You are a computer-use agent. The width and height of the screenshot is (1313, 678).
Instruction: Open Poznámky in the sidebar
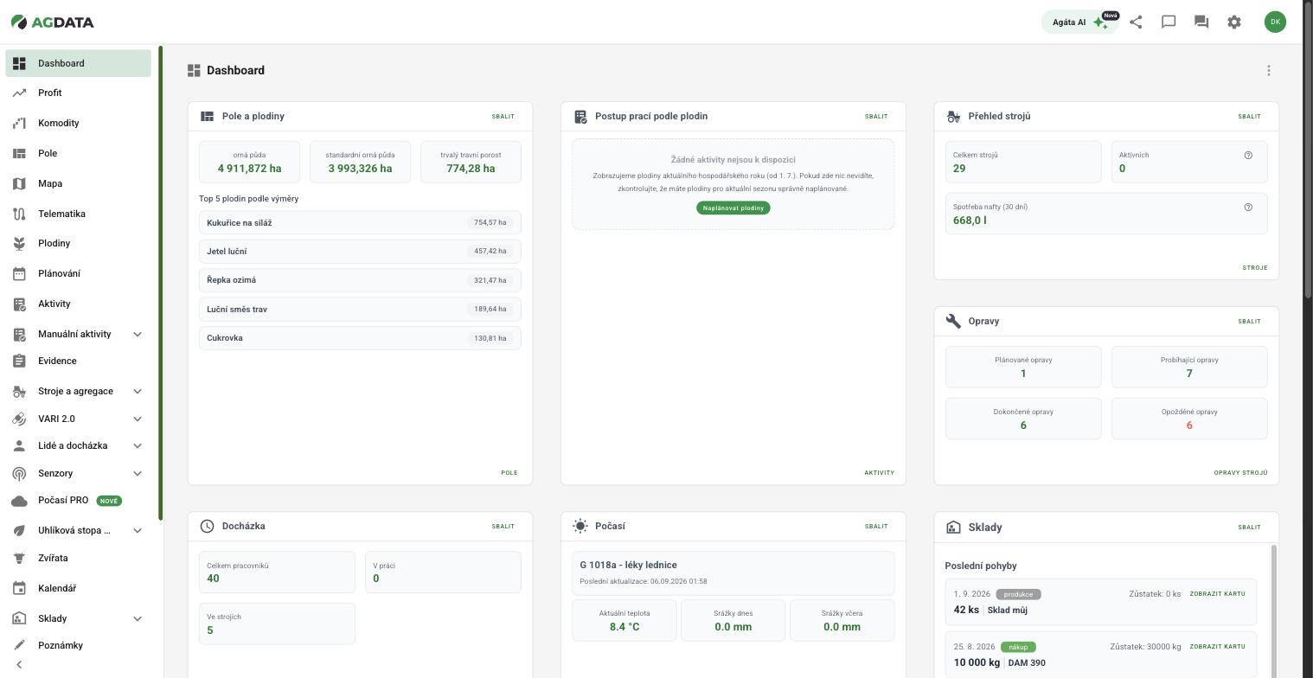tap(79, 645)
